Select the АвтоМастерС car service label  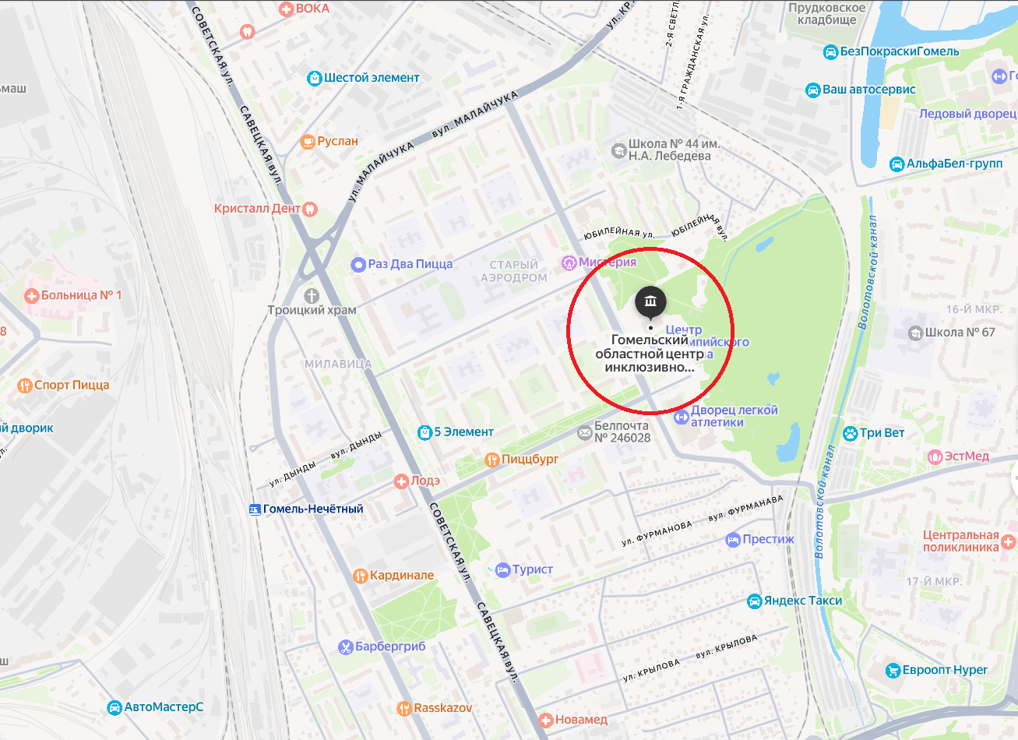(164, 707)
